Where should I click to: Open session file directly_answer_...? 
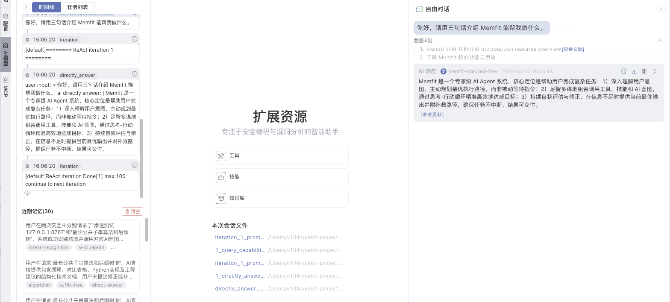coord(239,289)
